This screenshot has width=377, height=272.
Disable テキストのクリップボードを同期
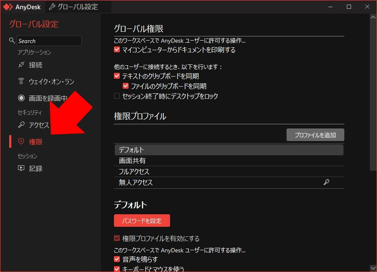click(116, 76)
